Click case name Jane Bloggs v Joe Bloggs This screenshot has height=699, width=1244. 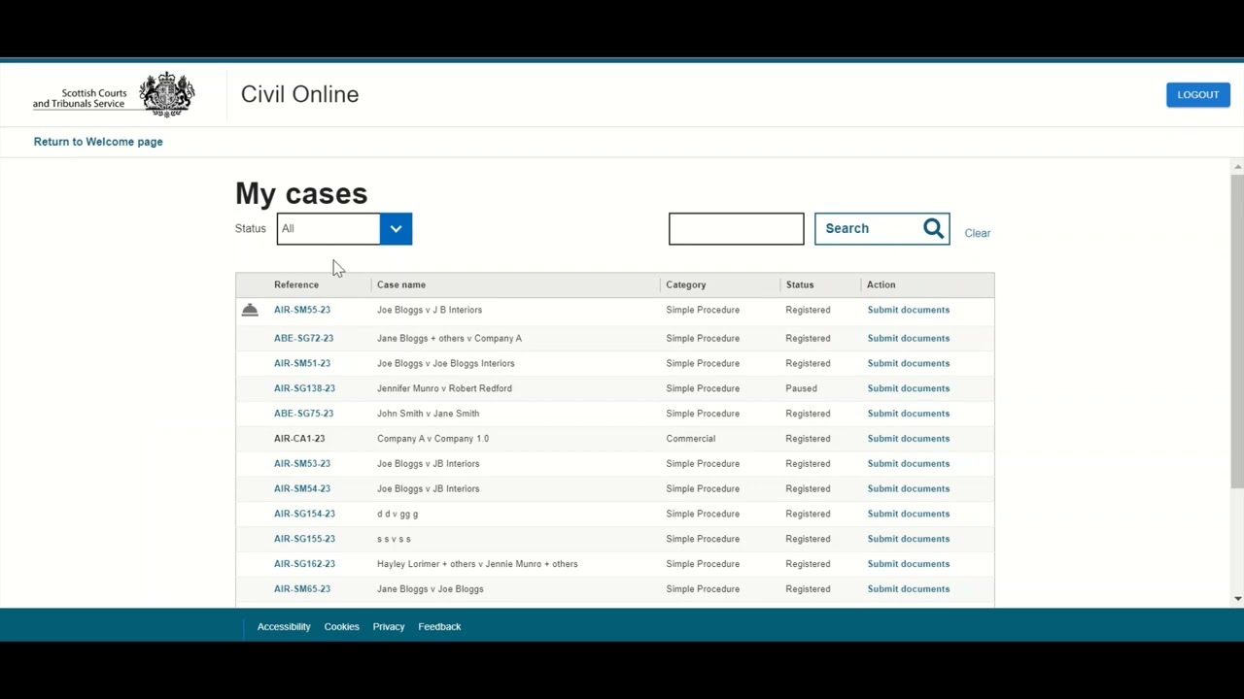(431, 589)
